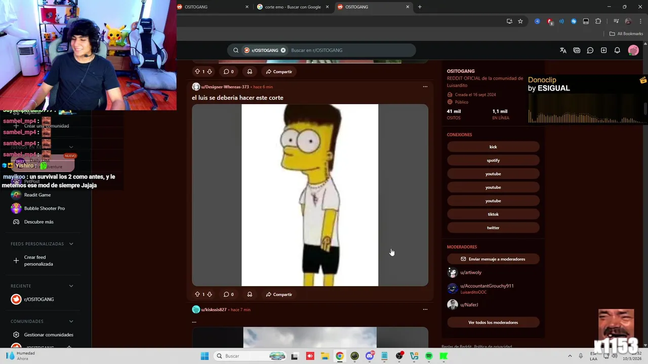
Task: Share the Bart Simpson post via Compartir
Action: (x=279, y=294)
